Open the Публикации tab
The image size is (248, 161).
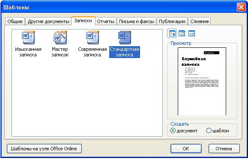[172, 21]
